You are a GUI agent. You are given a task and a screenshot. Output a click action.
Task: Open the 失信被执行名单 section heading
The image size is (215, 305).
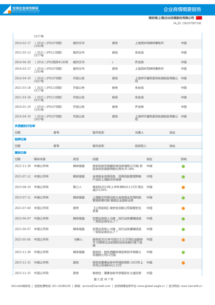point(25,126)
